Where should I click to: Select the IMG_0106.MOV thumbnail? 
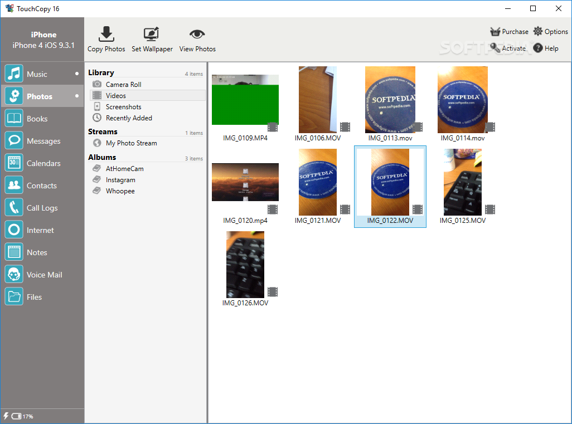pyautogui.click(x=318, y=100)
